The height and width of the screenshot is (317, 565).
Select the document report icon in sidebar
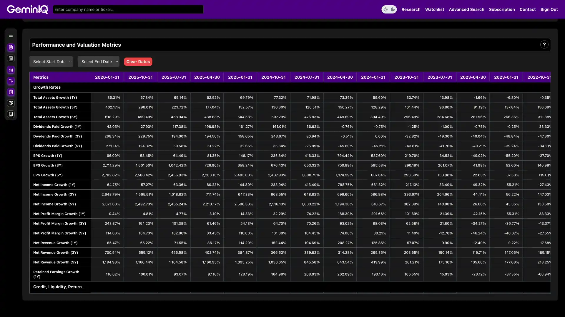point(11,47)
